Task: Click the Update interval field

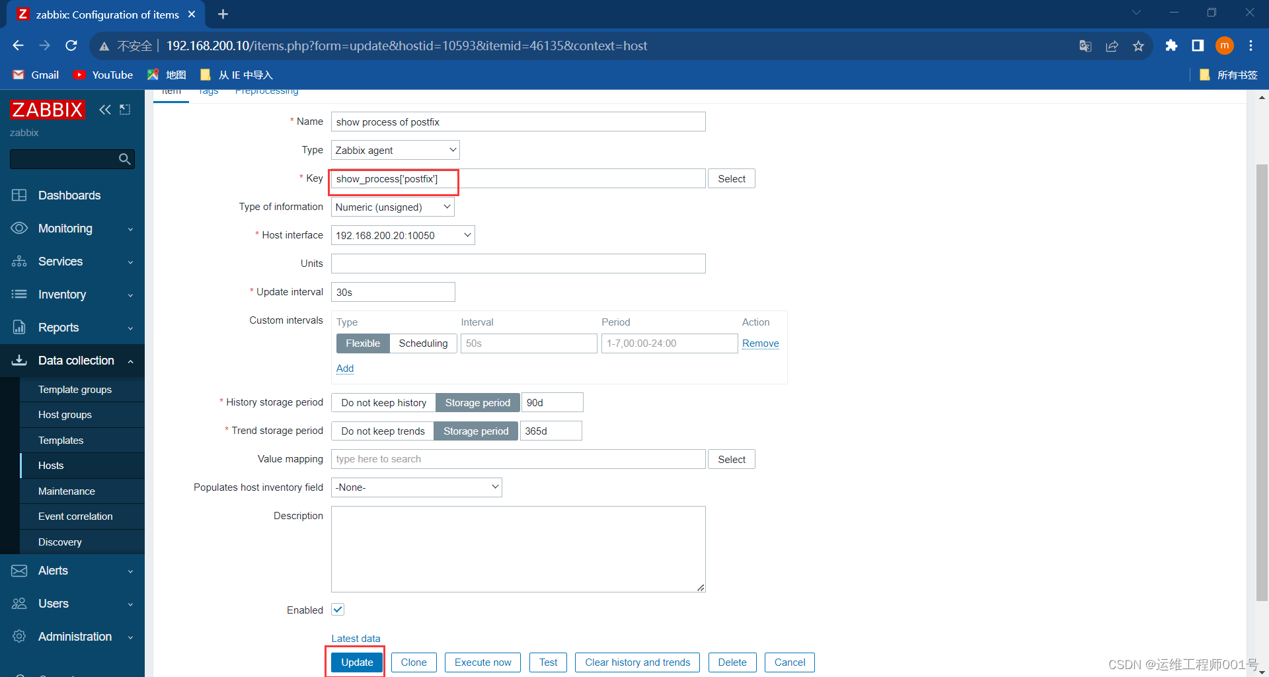Action: (x=393, y=292)
